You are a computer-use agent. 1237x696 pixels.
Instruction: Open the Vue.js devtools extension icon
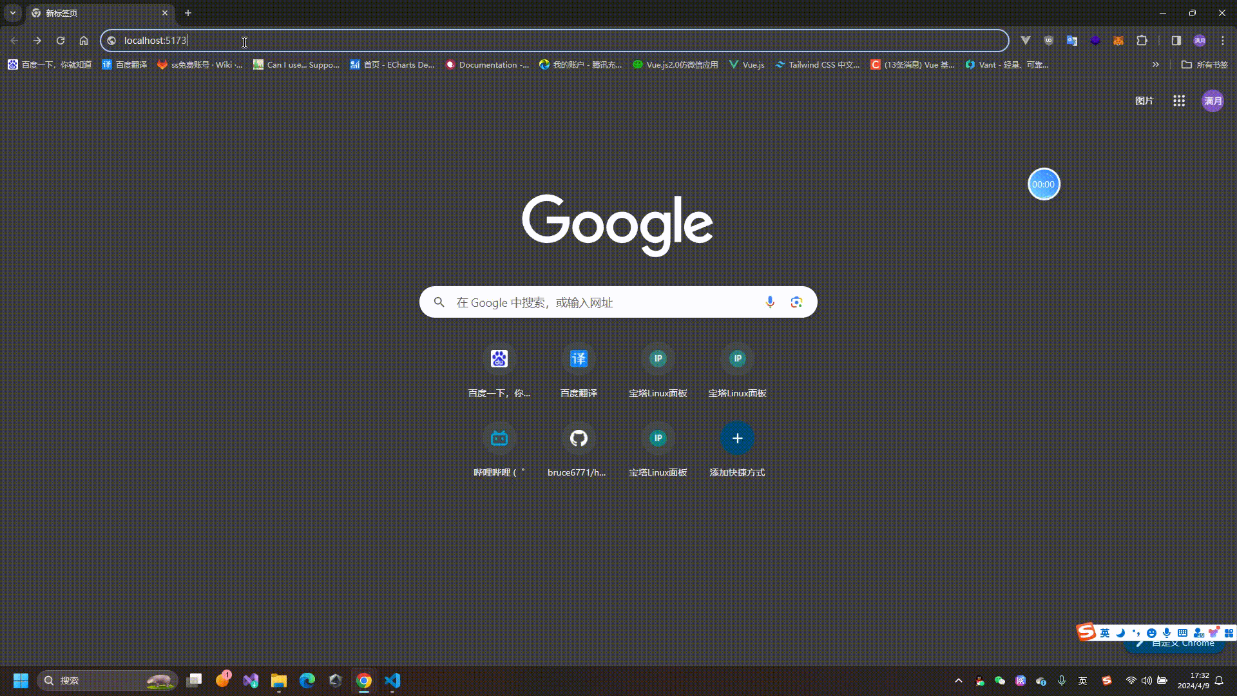coord(1026,40)
